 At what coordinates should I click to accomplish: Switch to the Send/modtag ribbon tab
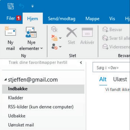click(x=62, y=19)
